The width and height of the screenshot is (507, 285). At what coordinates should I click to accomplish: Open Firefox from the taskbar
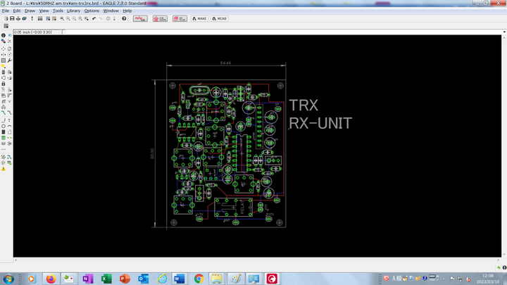[x=51, y=279]
